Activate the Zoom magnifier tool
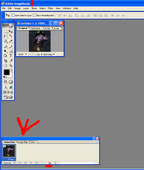This screenshot has width=144, height=170. (x=11, y=65)
